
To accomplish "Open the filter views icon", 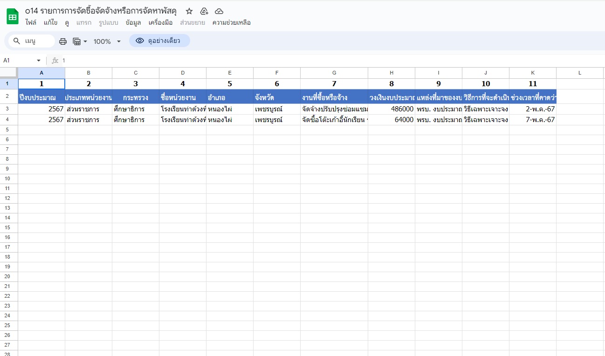I will click(80, 41).
